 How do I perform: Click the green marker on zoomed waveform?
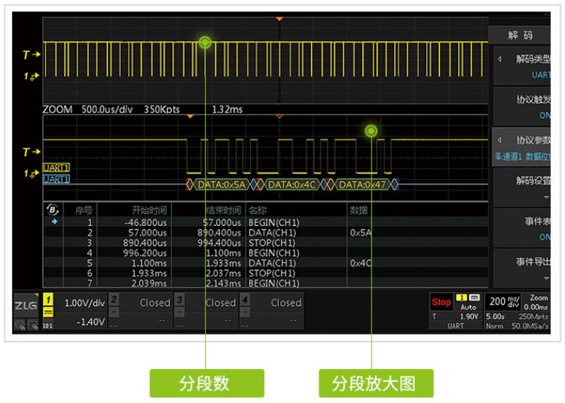(371, 132)
